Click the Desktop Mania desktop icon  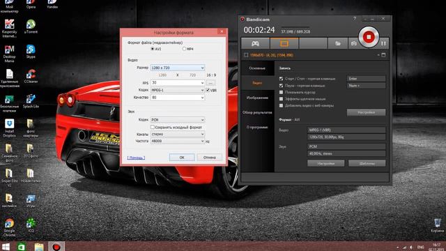9,54
